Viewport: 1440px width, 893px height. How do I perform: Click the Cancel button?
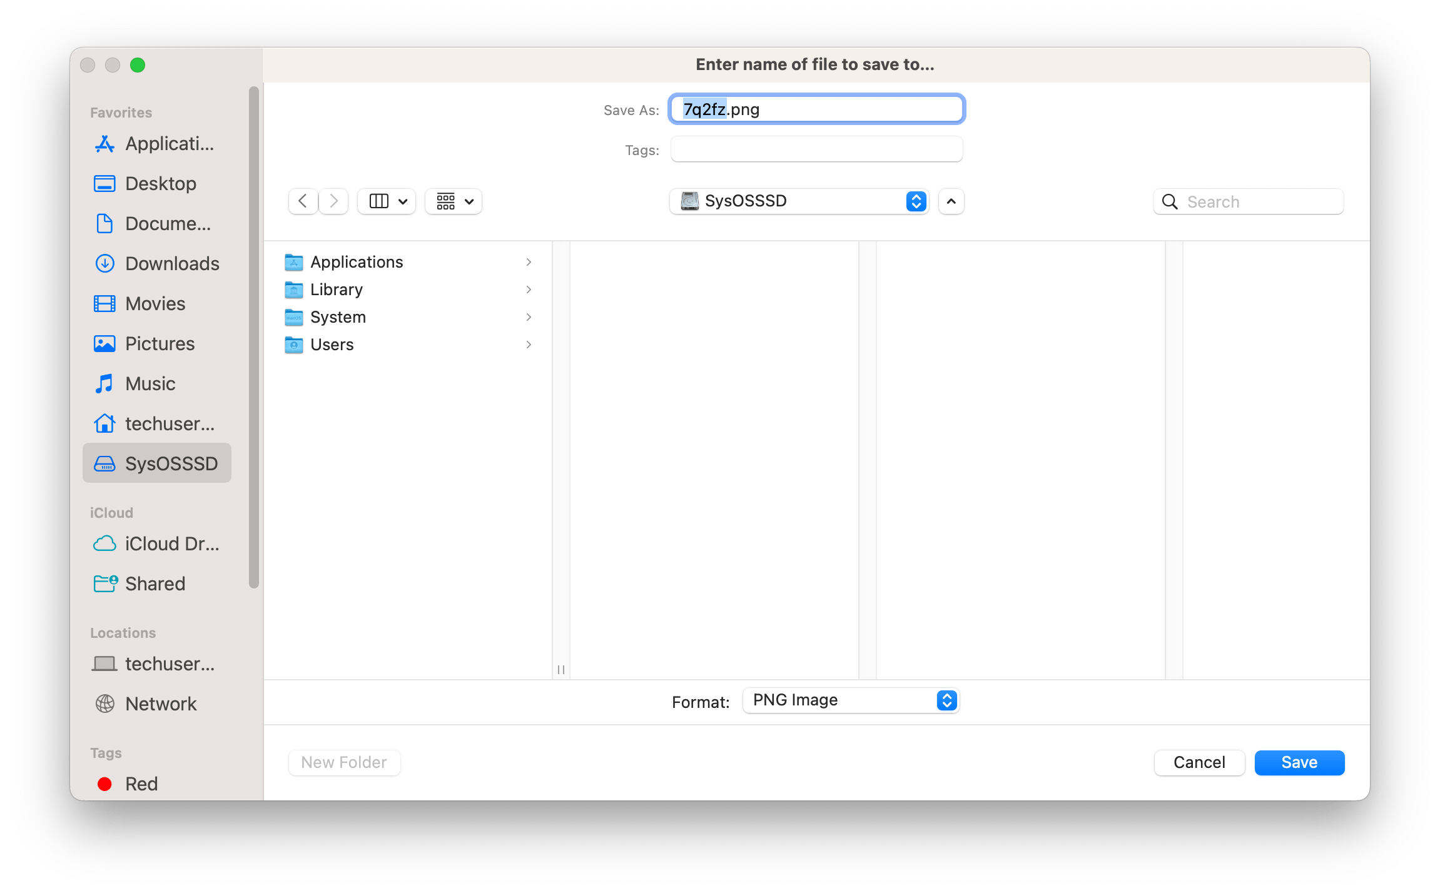click(x=1199, y=762)
